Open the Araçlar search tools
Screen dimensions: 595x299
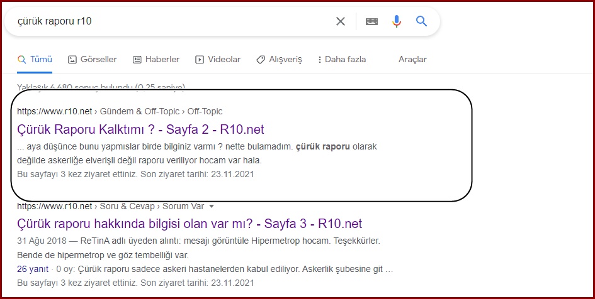click(412, 60)
